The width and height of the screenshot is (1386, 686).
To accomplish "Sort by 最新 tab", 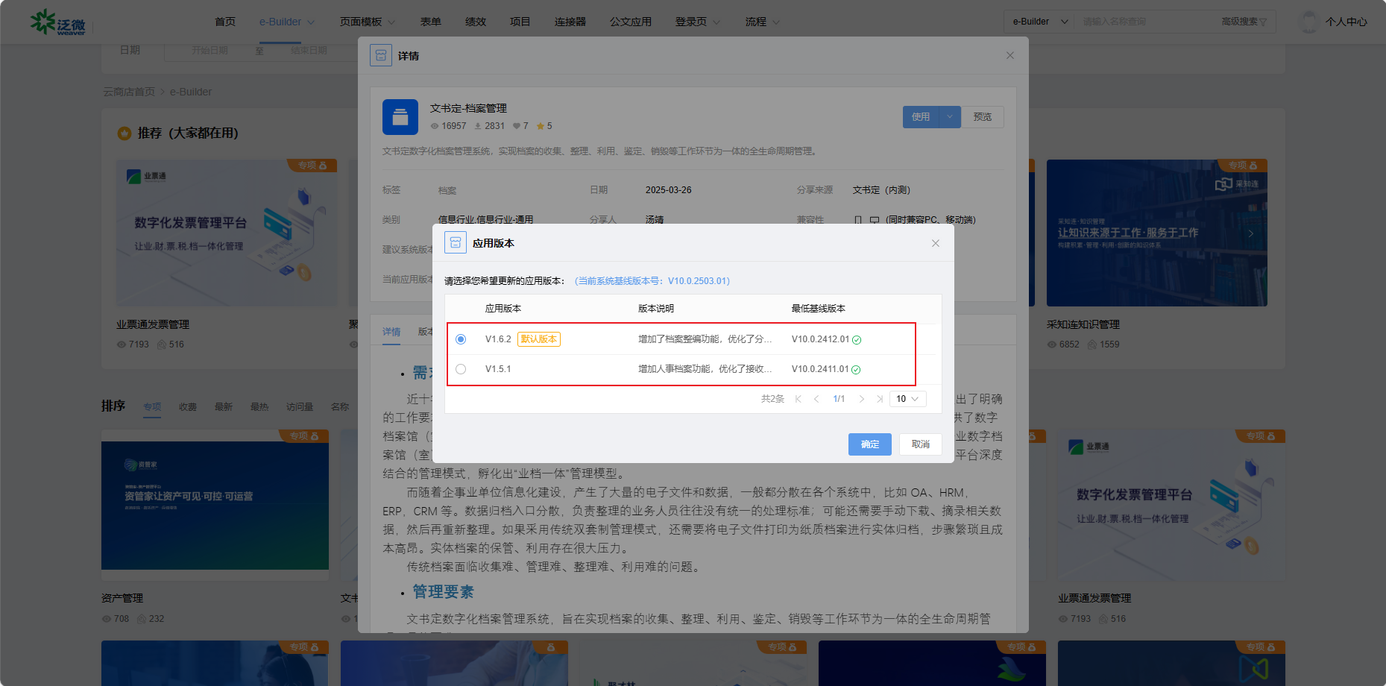I will [x=224, y=407].
